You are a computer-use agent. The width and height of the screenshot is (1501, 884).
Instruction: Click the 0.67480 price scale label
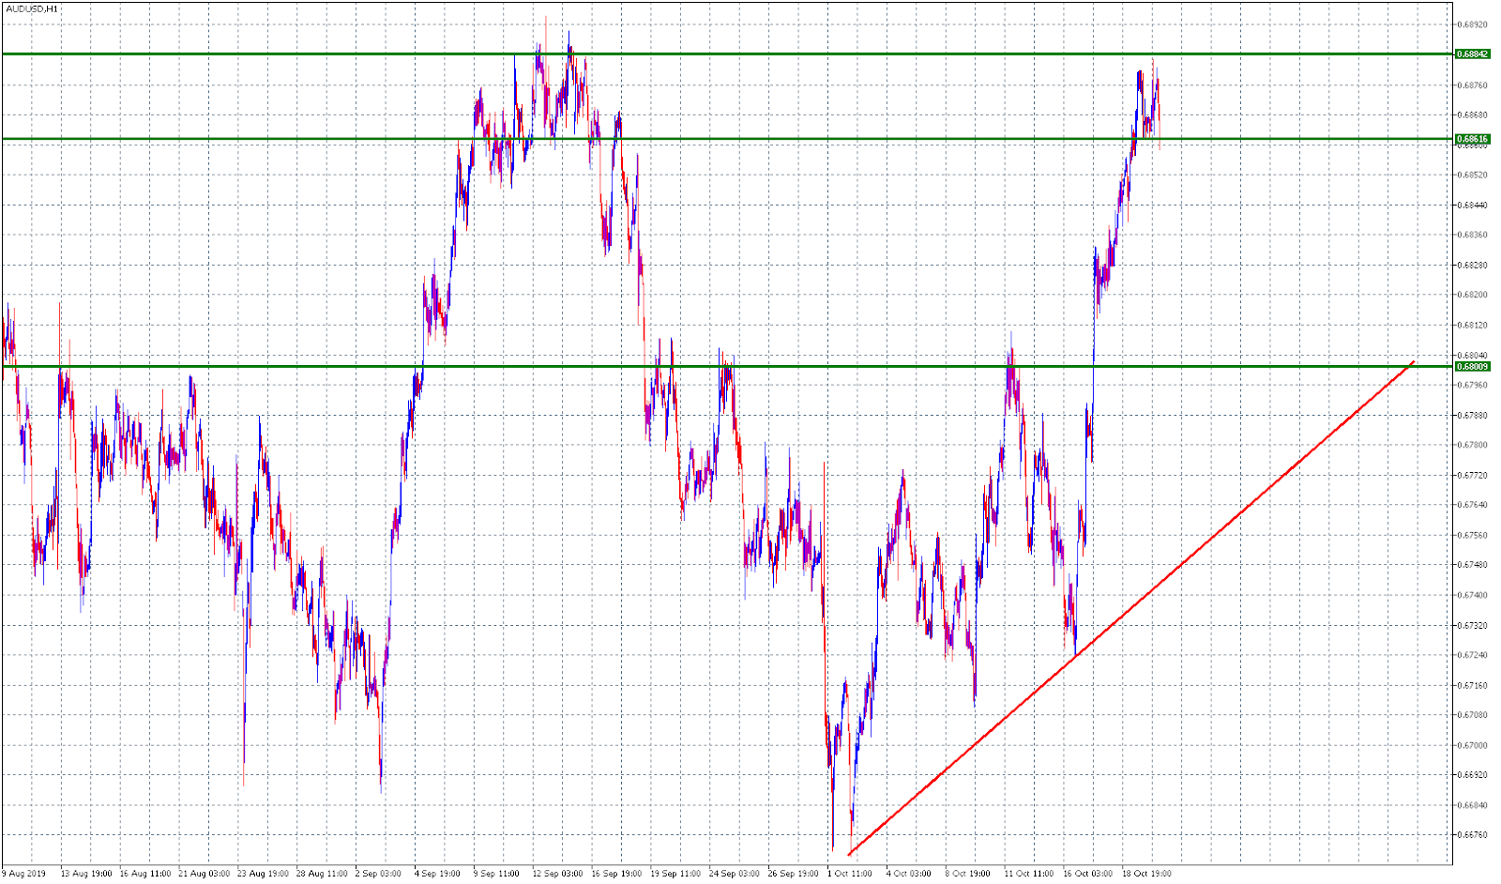click(x=1473, y=565)
